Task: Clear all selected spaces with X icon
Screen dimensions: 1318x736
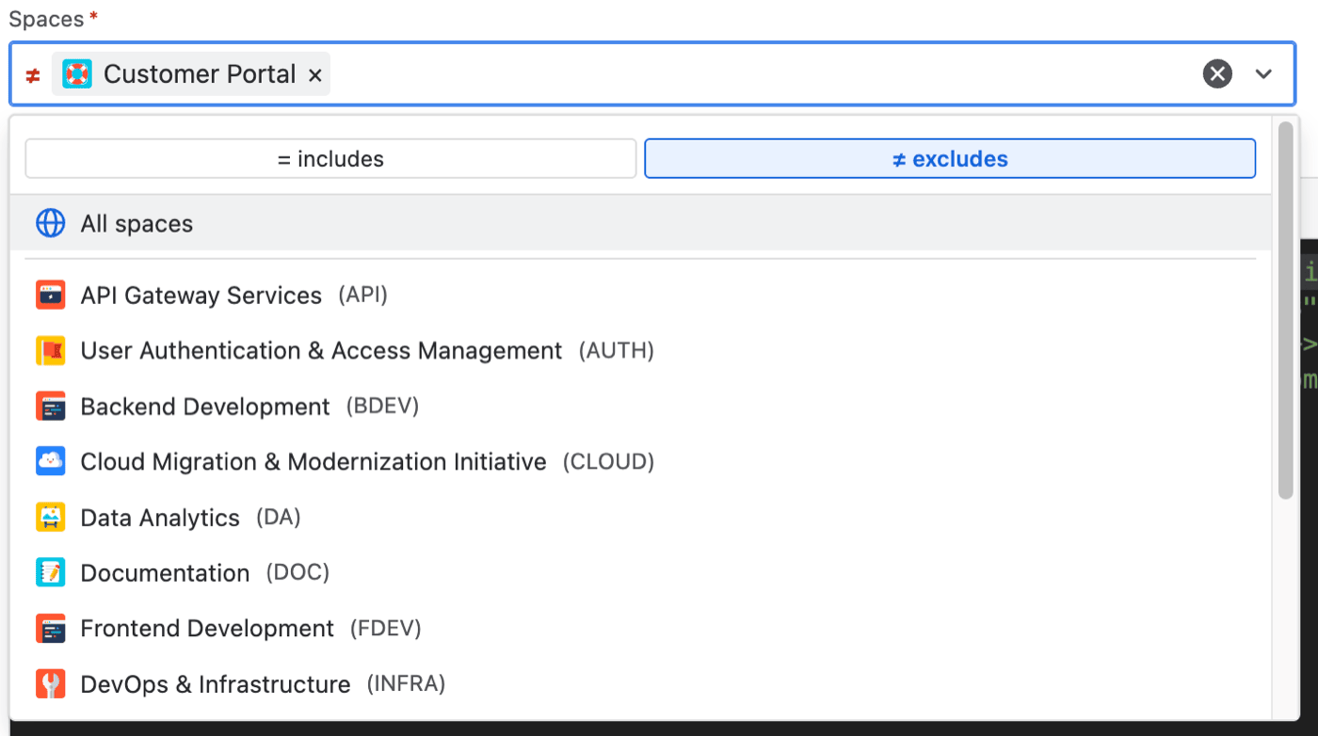Action: (x=1217, y=73)
